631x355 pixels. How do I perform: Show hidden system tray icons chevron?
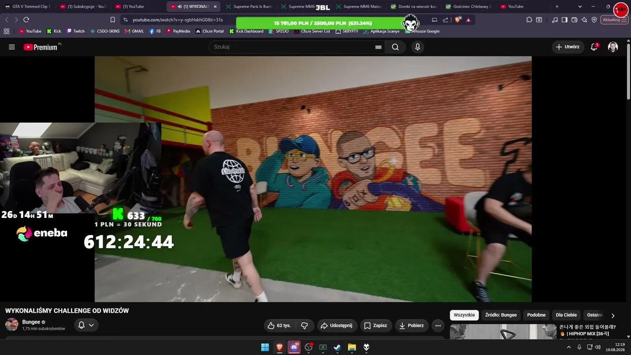[569, 347]
